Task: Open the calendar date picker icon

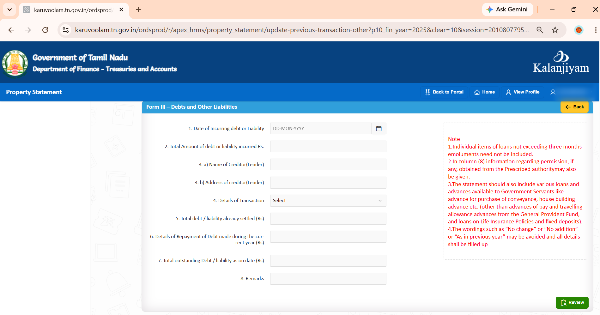Action: click(x=379, y=129)
